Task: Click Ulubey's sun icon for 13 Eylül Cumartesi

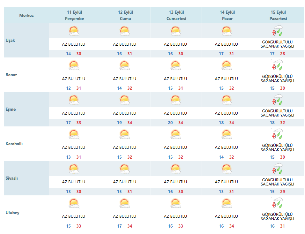Action: [x=176, y=203]
